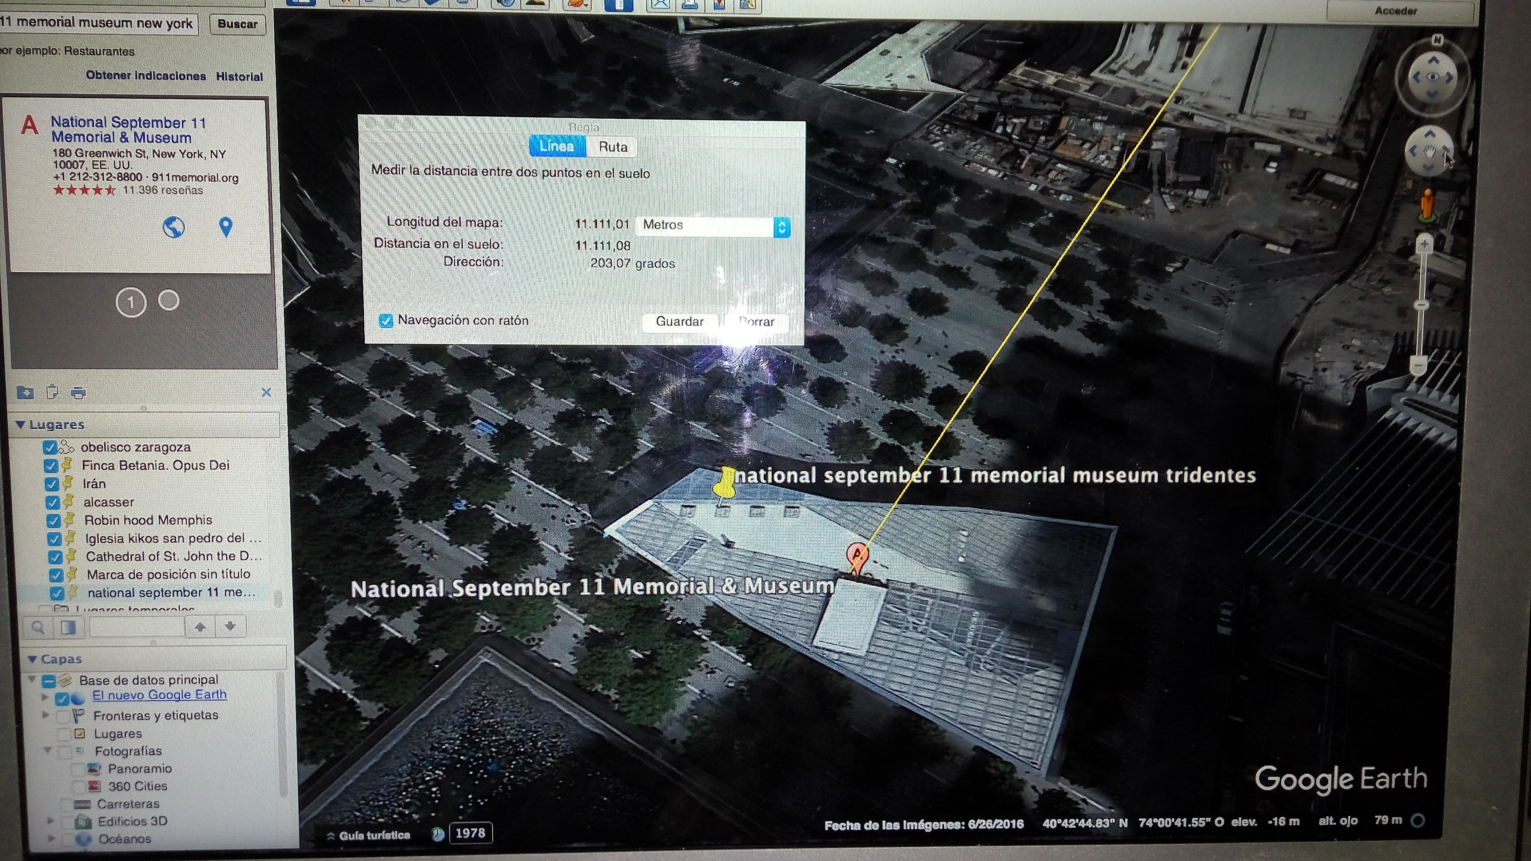The height and width of the screenshot is (861, 1531).
Task: Uncheck the Irán placemark checkbox
Action: pos(52,484)
